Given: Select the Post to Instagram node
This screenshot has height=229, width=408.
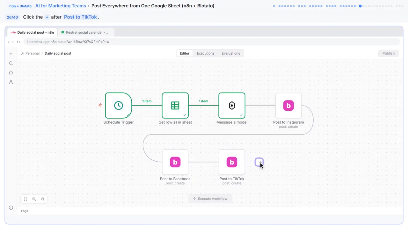Looking at the screenshot, I should click(288, 106).
